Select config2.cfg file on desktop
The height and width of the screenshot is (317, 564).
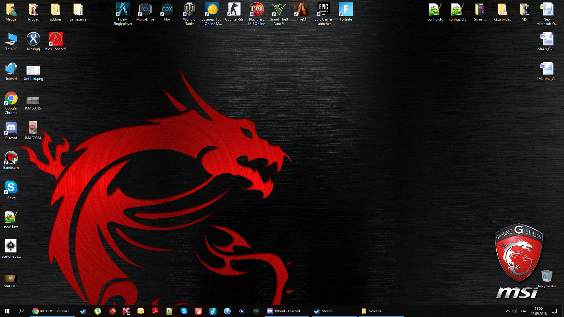coord(458,12)
